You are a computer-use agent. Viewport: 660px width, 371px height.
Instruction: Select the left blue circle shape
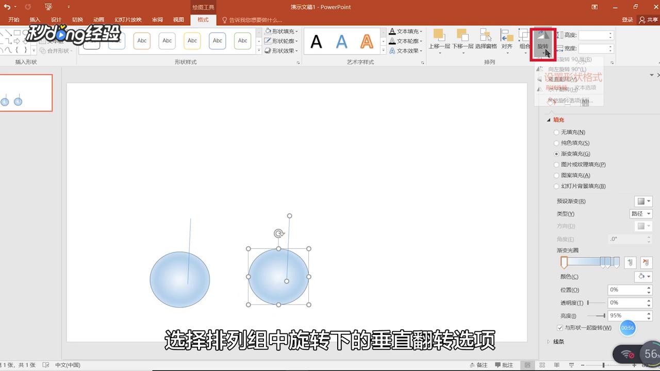(x=180, y=279)
